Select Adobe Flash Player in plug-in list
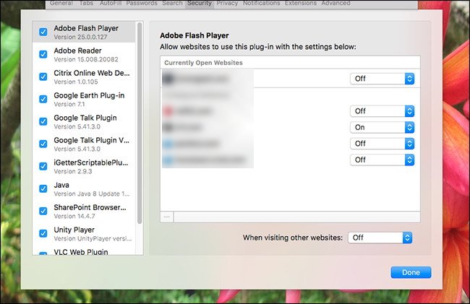Screen dimensions: 470x304 [84, 32]
